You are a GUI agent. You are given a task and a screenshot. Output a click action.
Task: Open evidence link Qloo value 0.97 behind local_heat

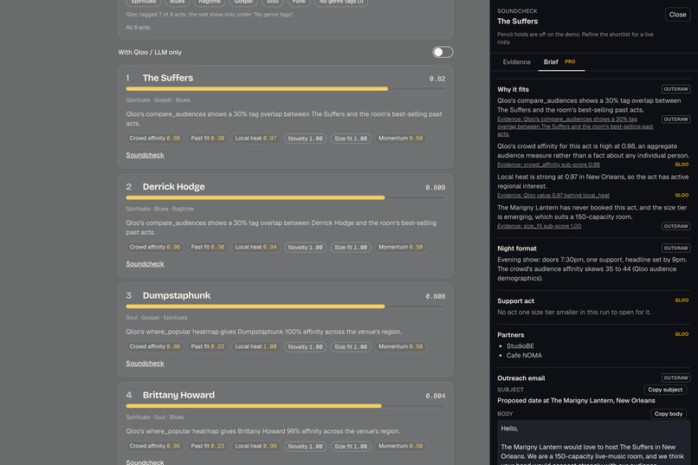(553, 196)
